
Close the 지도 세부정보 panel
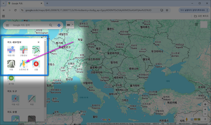pos(39,42)
